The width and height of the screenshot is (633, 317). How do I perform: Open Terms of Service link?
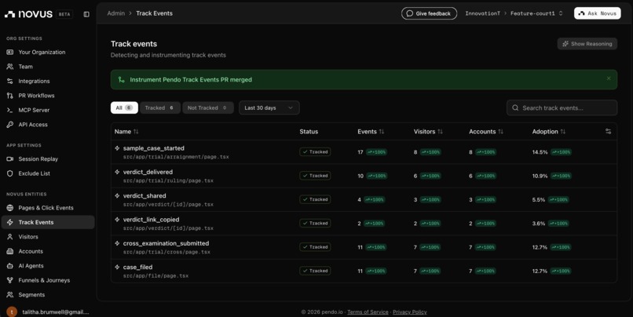tap(368, 312)
